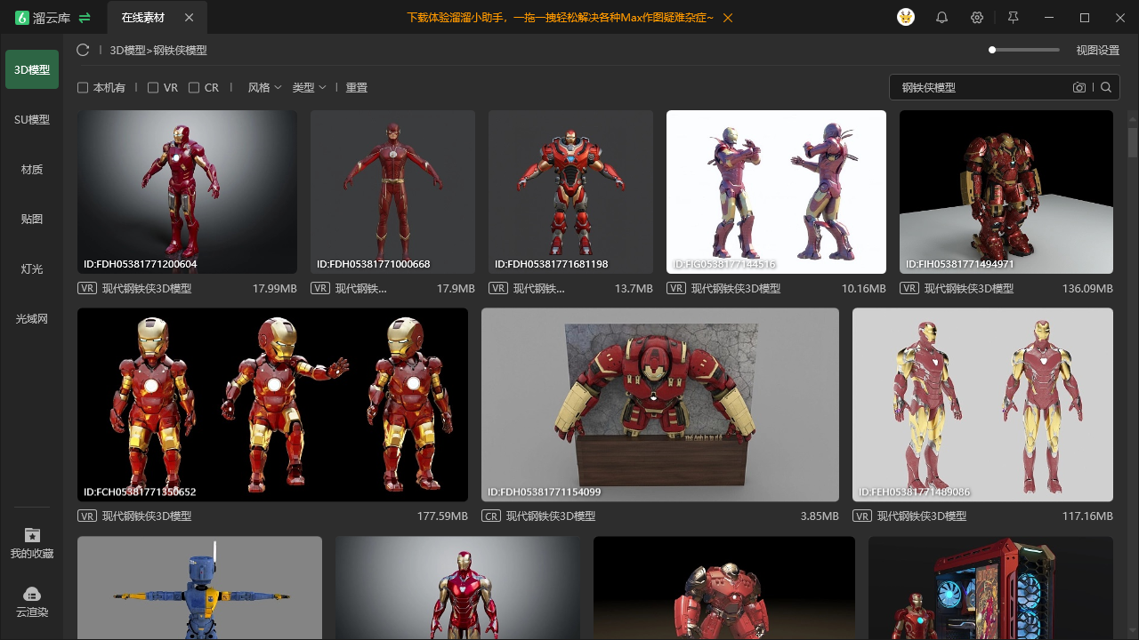Click the 重置 reset button
Screen dimensions: 1139x640
357,88
